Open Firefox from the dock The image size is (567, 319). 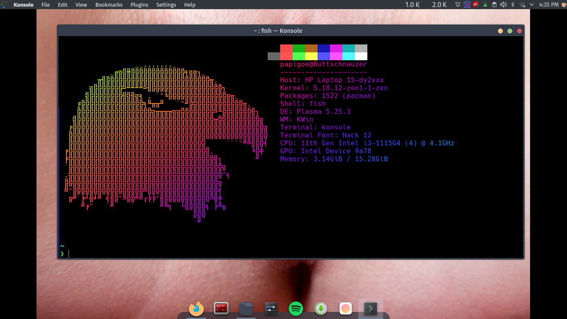(x=196, y=309)
